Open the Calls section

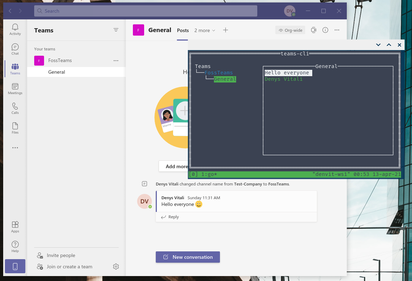pyautogui.click(x=15, y=109)
